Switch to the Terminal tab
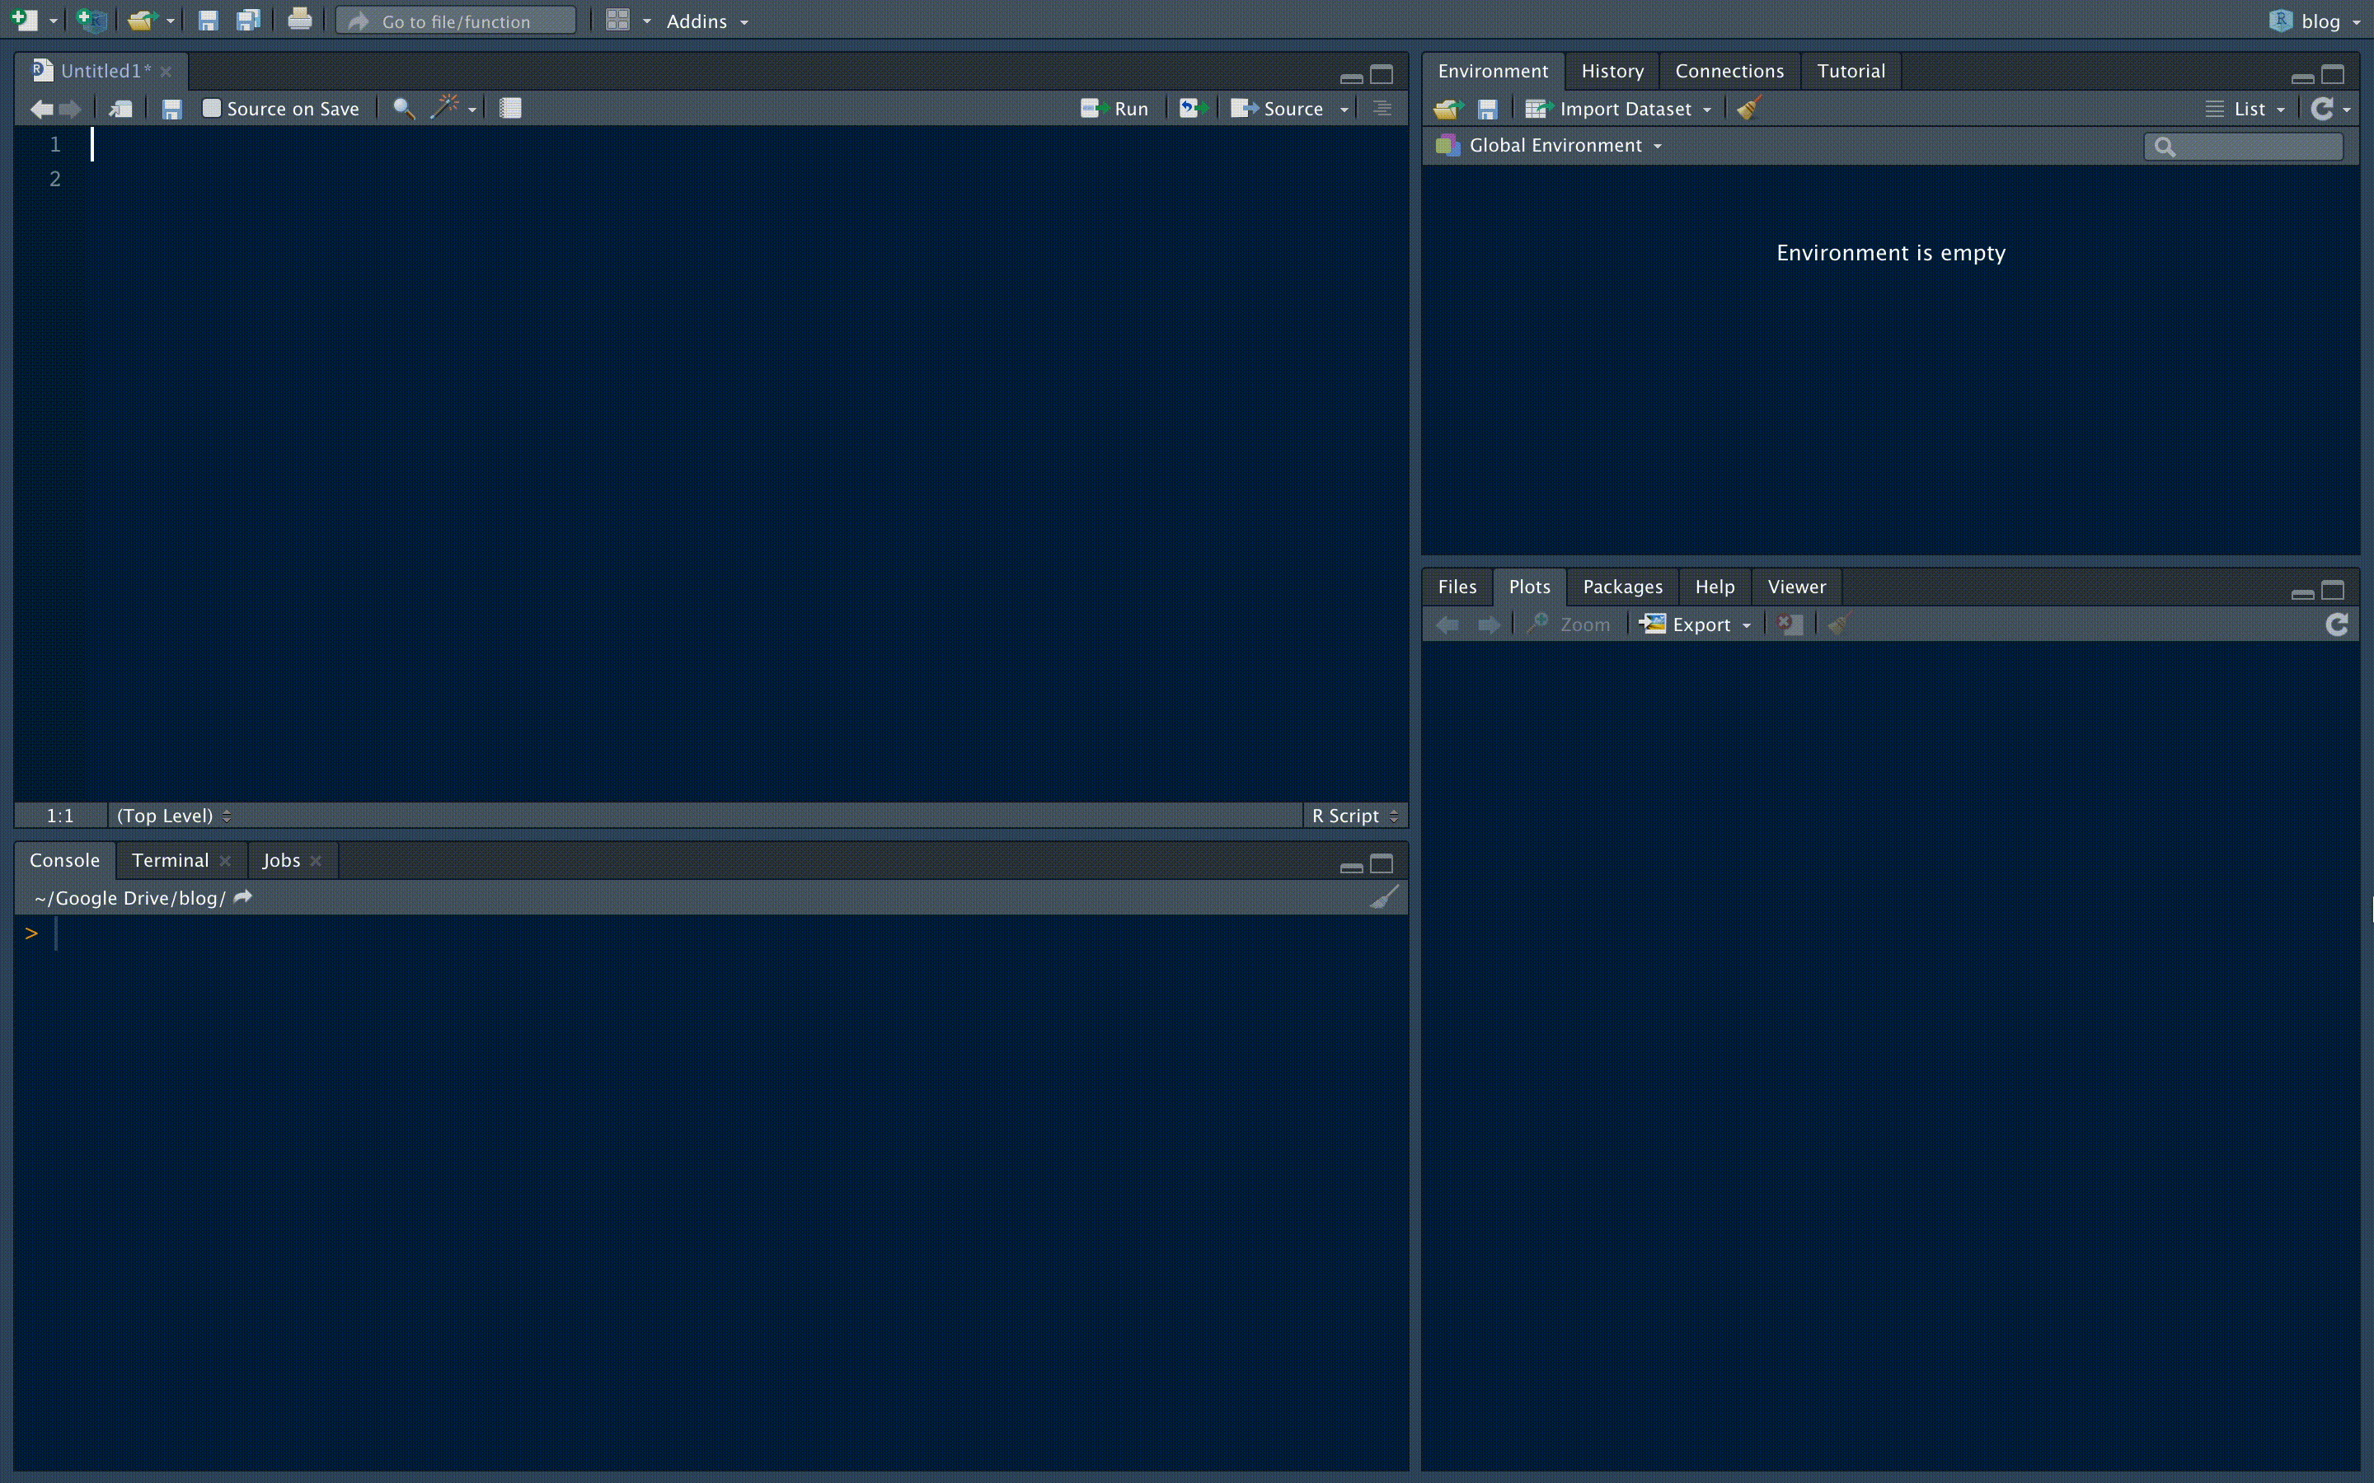This screenshot has width=2374, height=1483. coord(169,859)
